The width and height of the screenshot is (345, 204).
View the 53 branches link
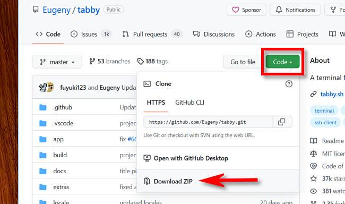click(109, 61)
